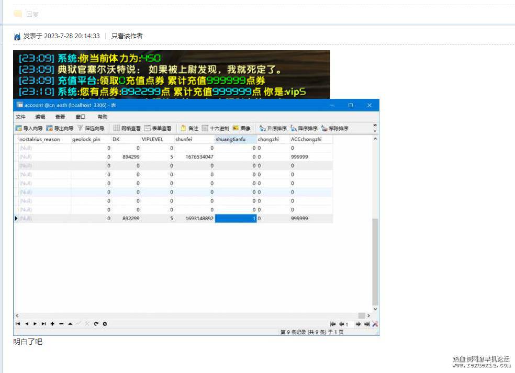Screen dimensions: 515x373
Task: Open the Memo (备注) editor
Action: [x=189, y=128]
